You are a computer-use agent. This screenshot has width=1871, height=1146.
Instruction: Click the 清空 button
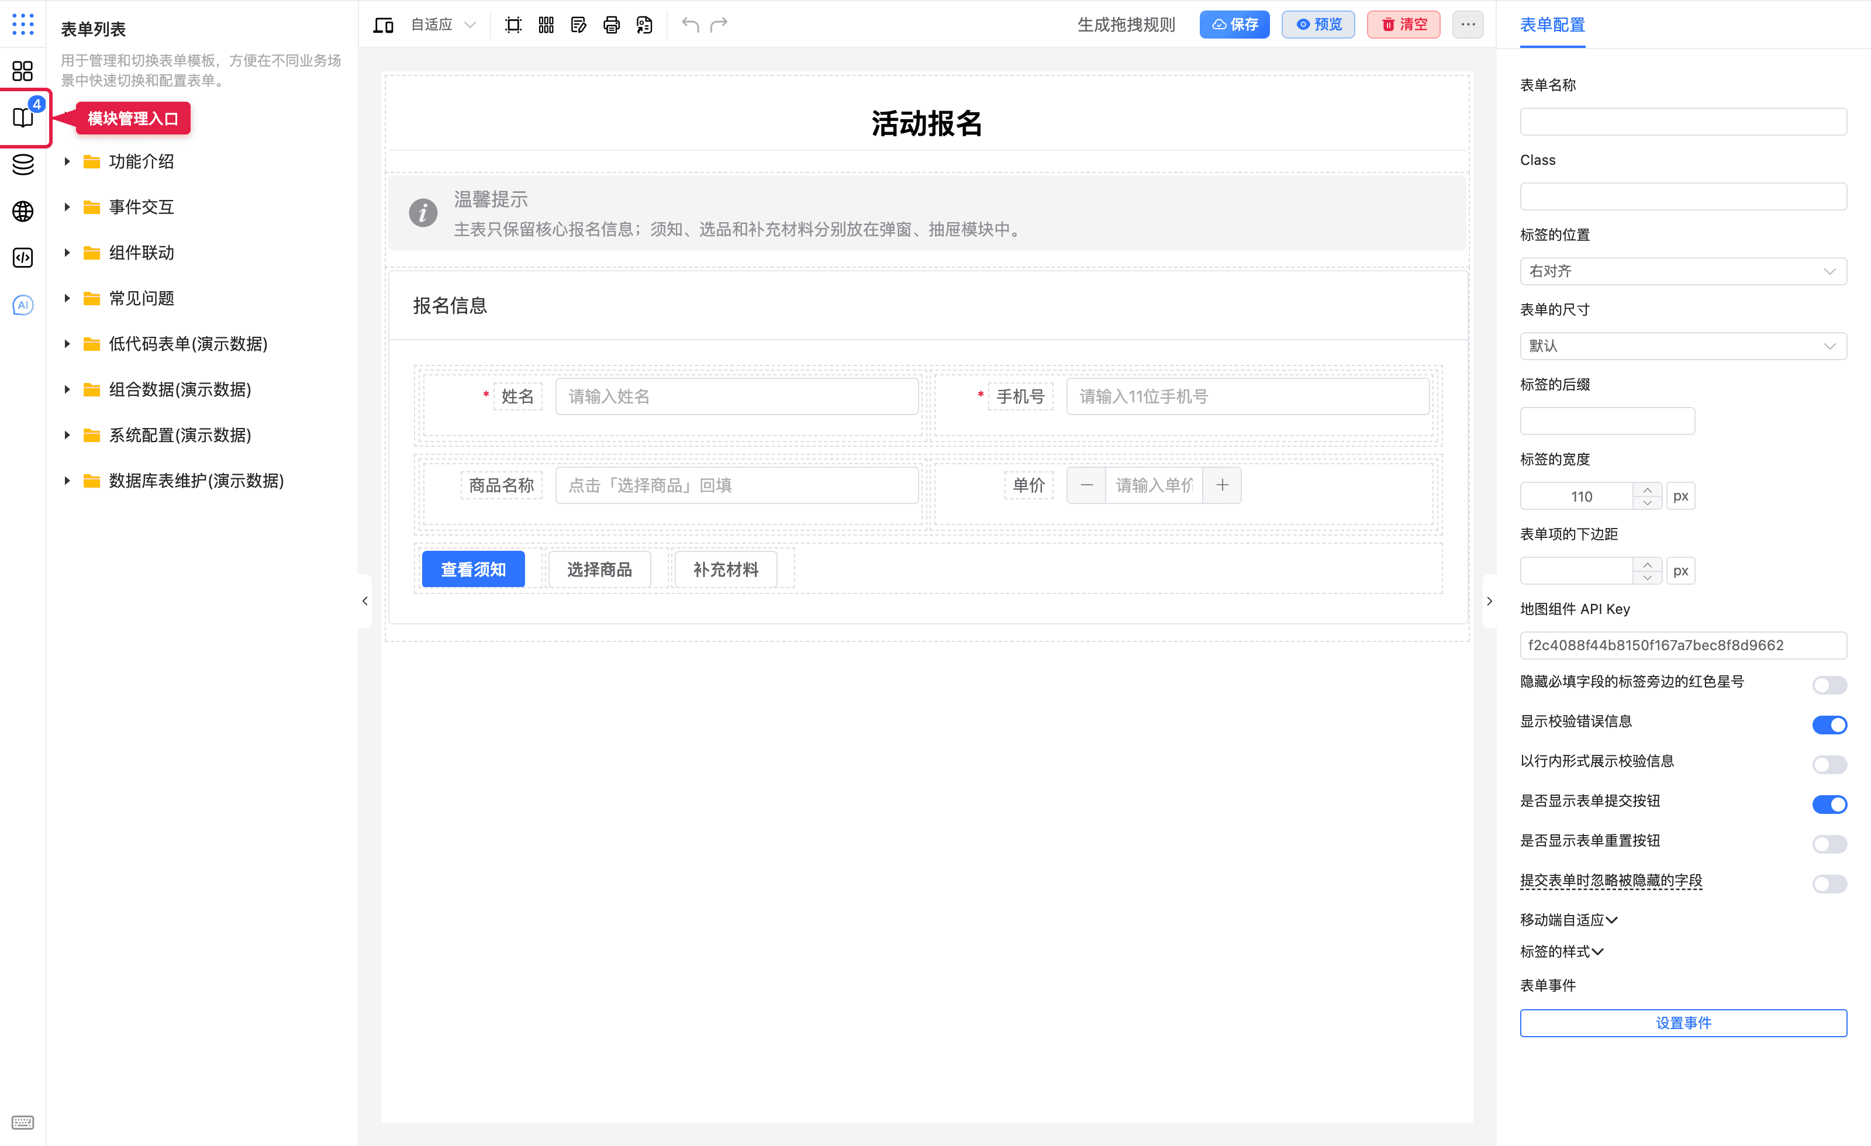tap(1403, 25)
